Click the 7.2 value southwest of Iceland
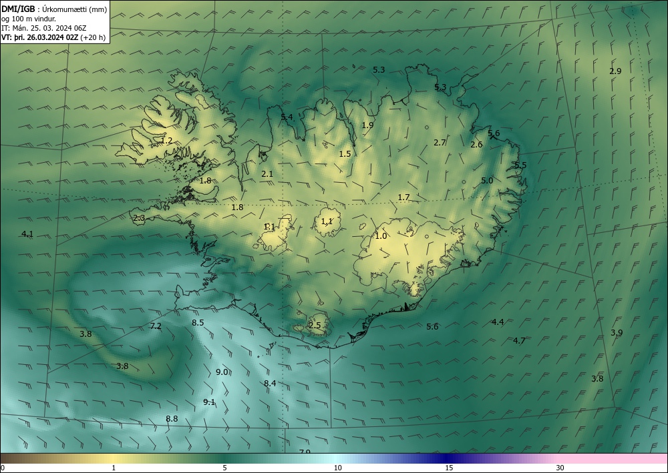Image resolution: width=668 pixels, height=473 pixels. click(156, 326)
